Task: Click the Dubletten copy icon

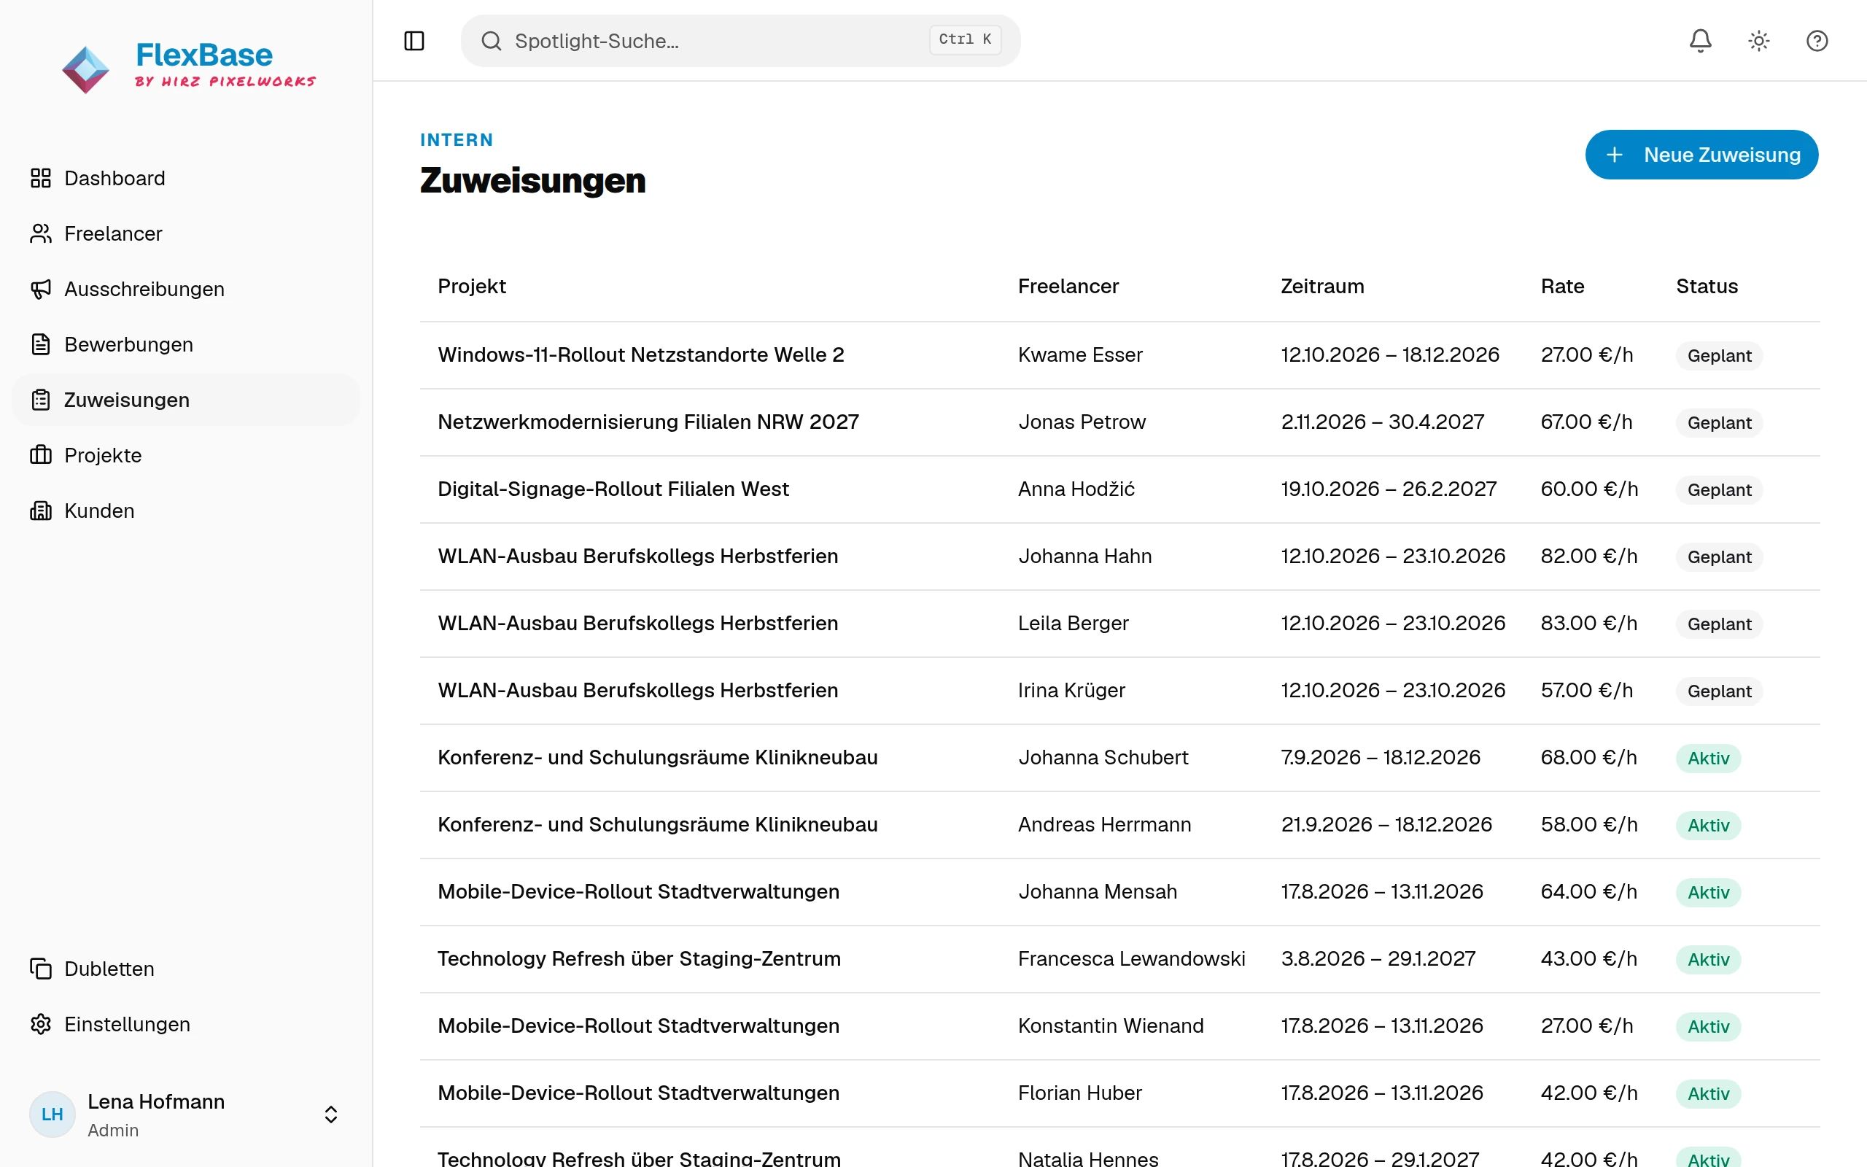Action: tap(40, 969)
